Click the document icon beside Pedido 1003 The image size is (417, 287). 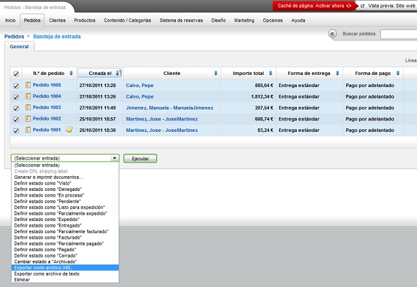tap(28, 107)
